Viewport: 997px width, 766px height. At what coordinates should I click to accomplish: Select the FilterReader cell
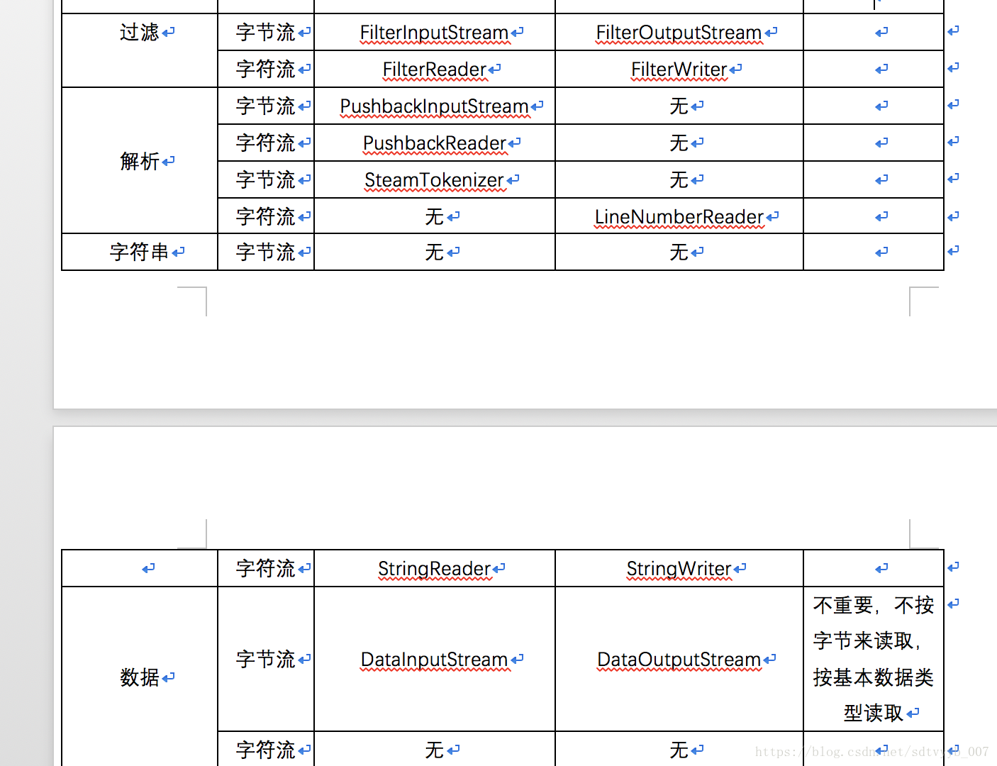point(434,69)
